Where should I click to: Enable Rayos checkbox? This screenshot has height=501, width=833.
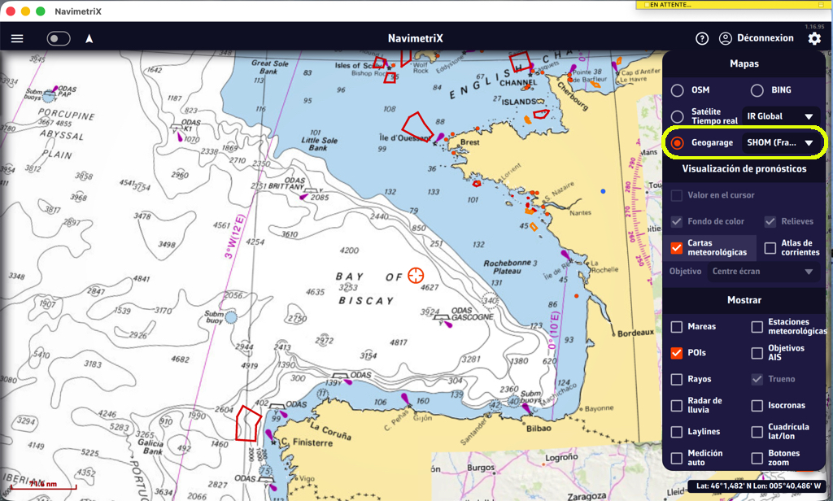click(676, 379)
